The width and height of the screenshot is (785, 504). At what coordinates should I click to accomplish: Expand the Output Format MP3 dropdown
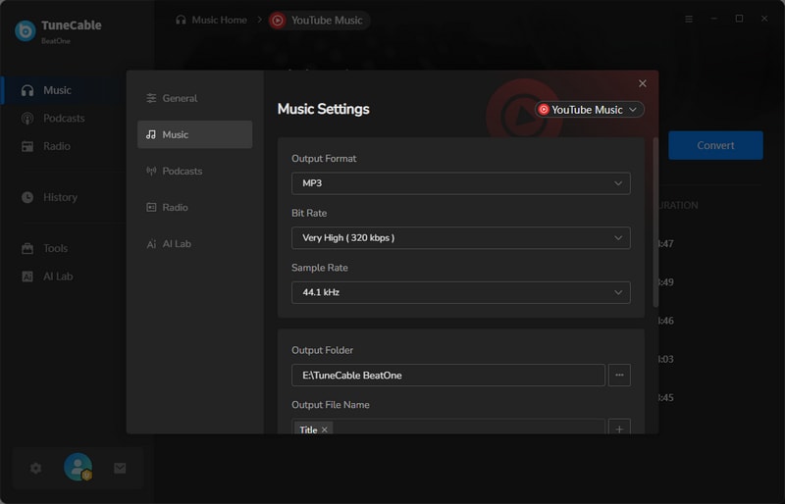coord(460,183)
